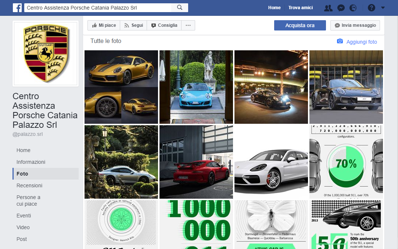The height and width of the screenshot is (249, 398).
Task: Send a message via Invia messaggio
Action: coord(355,25)
